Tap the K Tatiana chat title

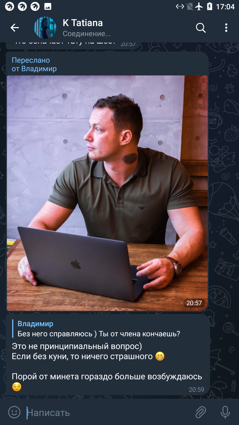tap(83, 23)
